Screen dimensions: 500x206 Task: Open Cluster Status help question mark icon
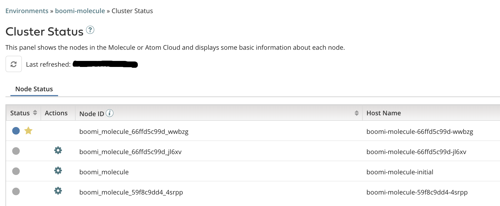click(90, 30)
